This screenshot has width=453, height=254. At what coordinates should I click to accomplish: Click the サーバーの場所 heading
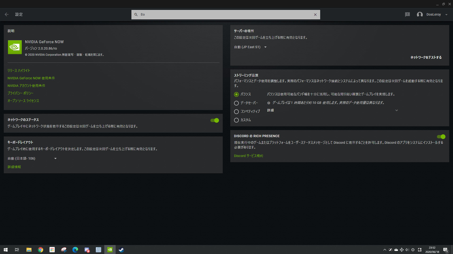pos(244,31)
